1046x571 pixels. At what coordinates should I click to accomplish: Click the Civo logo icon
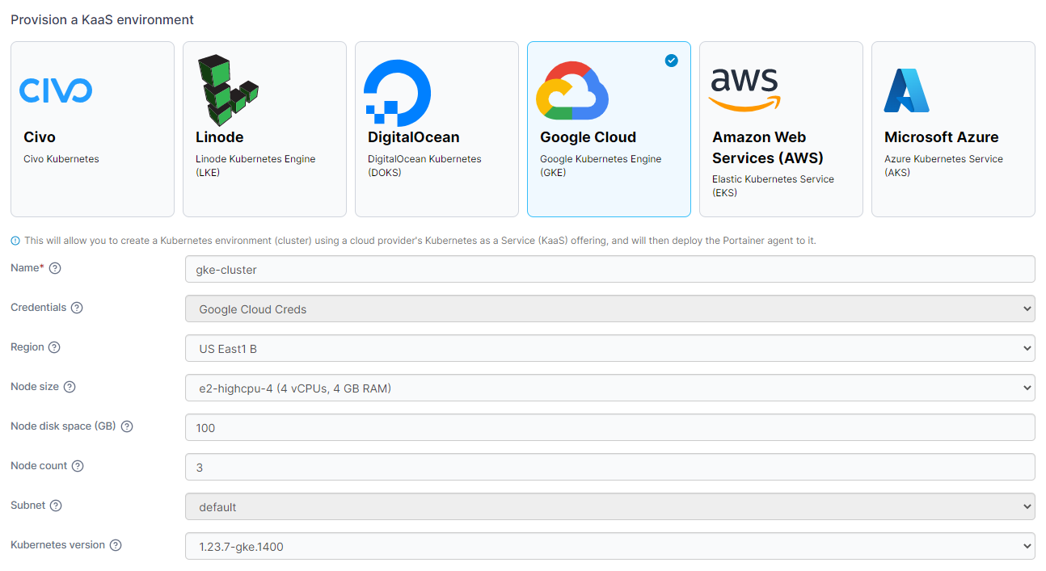[x=56, y=90]
